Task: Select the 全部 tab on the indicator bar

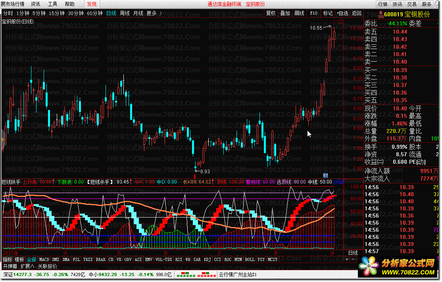Action: tap(31, 259)
